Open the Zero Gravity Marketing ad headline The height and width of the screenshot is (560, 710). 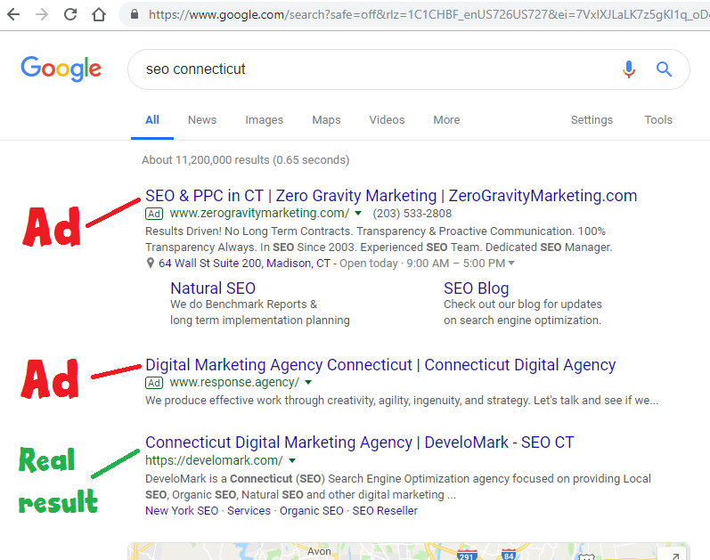391,196
